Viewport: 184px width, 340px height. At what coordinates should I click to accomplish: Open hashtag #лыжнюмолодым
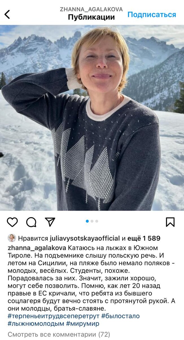click(36, 323)
